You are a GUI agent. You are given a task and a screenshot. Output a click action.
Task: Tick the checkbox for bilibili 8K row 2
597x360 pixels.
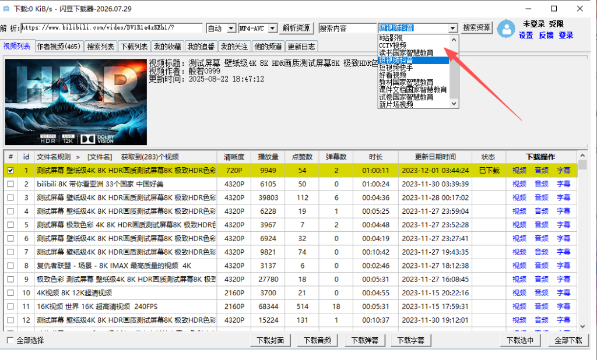10,184
